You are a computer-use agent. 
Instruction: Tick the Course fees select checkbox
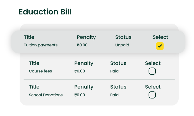pyautogui.click(x=152, y=71)
